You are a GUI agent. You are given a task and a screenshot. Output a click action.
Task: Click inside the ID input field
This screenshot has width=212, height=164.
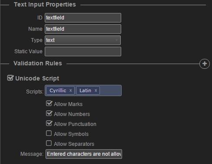coord(83,18)
